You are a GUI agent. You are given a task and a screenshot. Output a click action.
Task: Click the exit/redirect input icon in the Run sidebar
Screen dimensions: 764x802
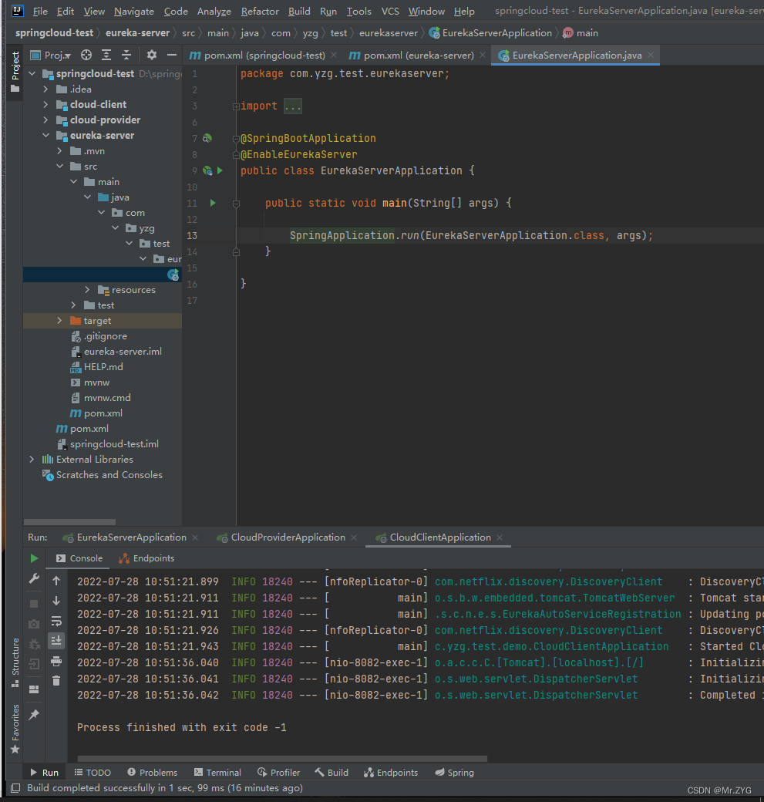[x=34, y=665]
